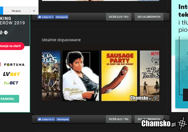Click the Fortuna logo in the ad

click(x=14, y=65)
